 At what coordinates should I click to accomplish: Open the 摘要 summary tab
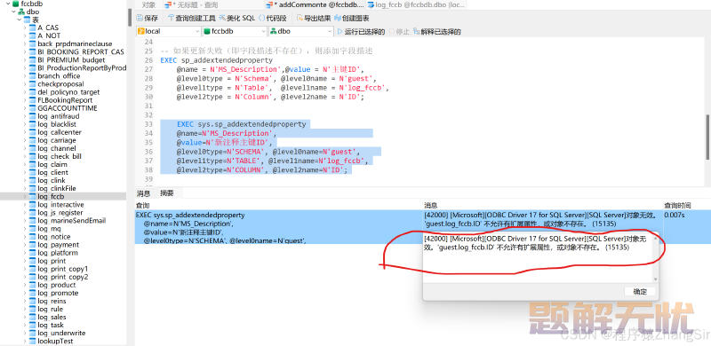click(x=167, y=193)
